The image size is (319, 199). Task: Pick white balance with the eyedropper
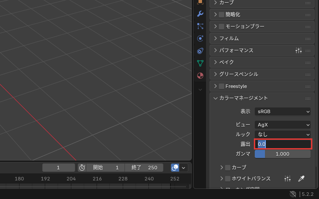tap(301, 179)
